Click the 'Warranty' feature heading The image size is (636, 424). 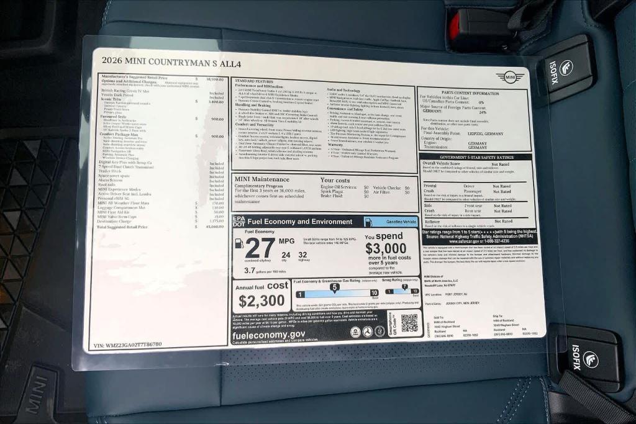coord(335,144)
